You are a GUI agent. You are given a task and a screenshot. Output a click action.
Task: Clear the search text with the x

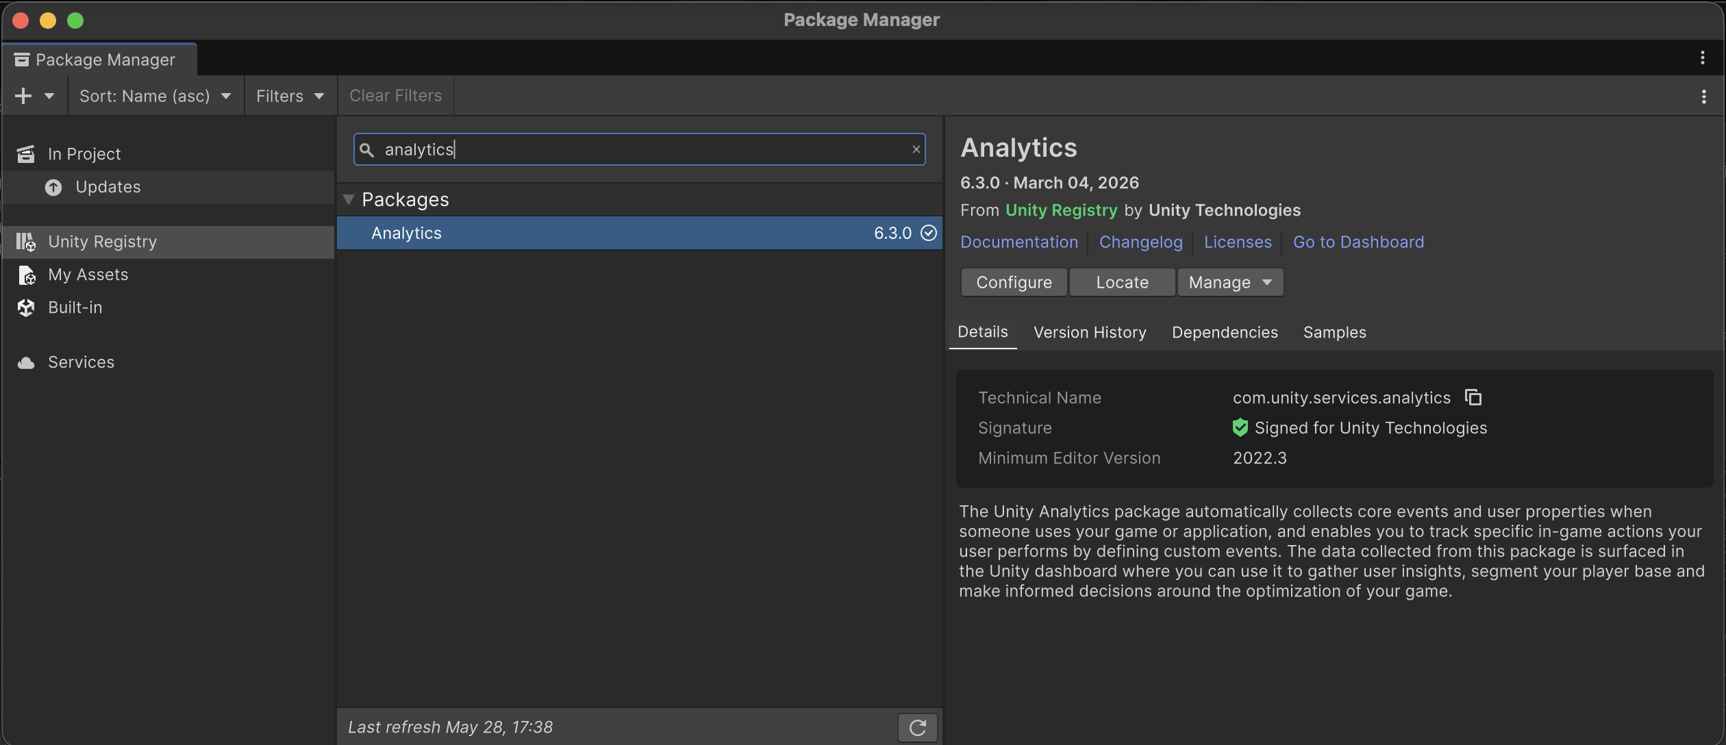(916, 149)
